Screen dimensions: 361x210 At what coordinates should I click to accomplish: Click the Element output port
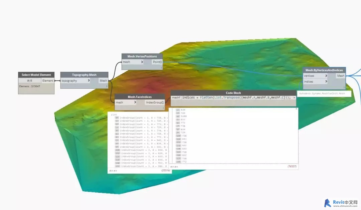click(x=47, y=81)
